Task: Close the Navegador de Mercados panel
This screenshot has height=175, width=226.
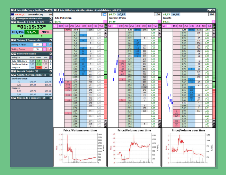Action: [x=51, y=18]
